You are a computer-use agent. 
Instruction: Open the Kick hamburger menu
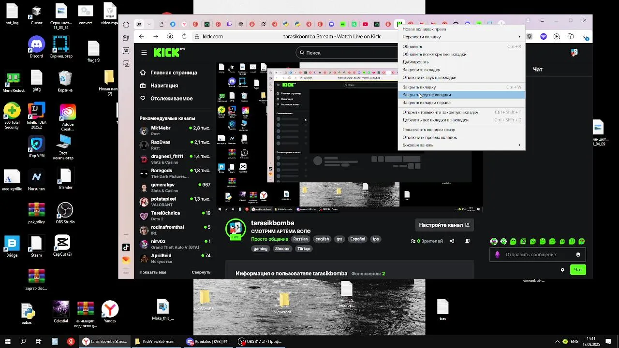pyautogui.click(x=144, y=53)
